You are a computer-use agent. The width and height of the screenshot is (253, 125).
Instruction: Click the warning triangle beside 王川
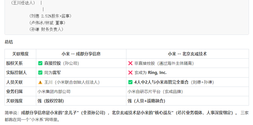pyautogui.click(x=40, y=82)
